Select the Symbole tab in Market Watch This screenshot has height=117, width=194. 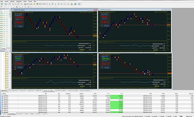click(3, 49)
